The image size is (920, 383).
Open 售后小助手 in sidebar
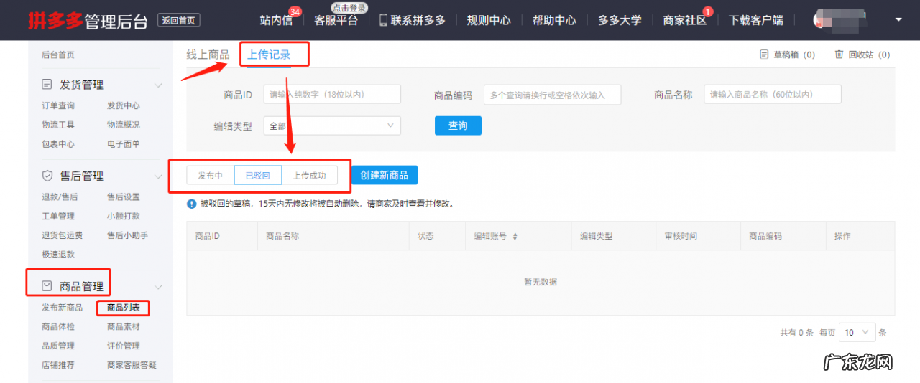pos(128,235)
